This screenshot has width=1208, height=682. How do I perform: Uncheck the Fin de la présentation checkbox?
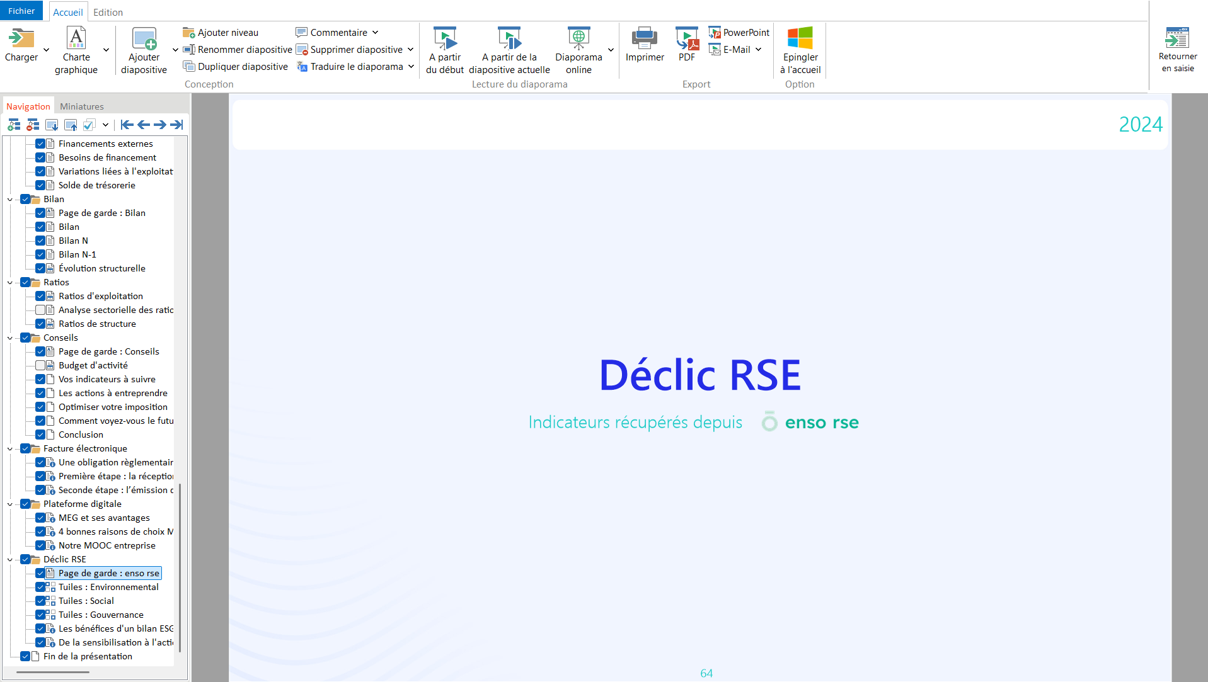(25, 656)
